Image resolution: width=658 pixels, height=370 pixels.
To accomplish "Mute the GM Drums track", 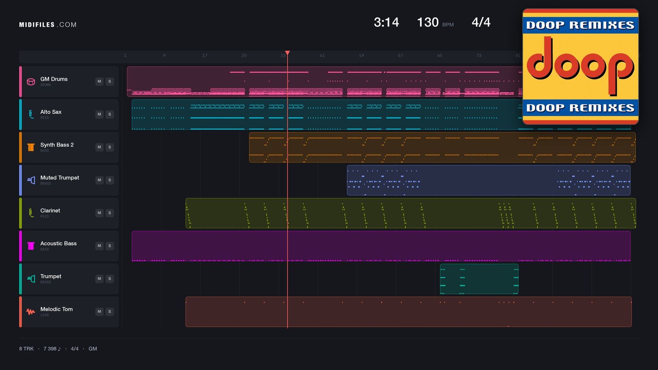I will (100, 82).
